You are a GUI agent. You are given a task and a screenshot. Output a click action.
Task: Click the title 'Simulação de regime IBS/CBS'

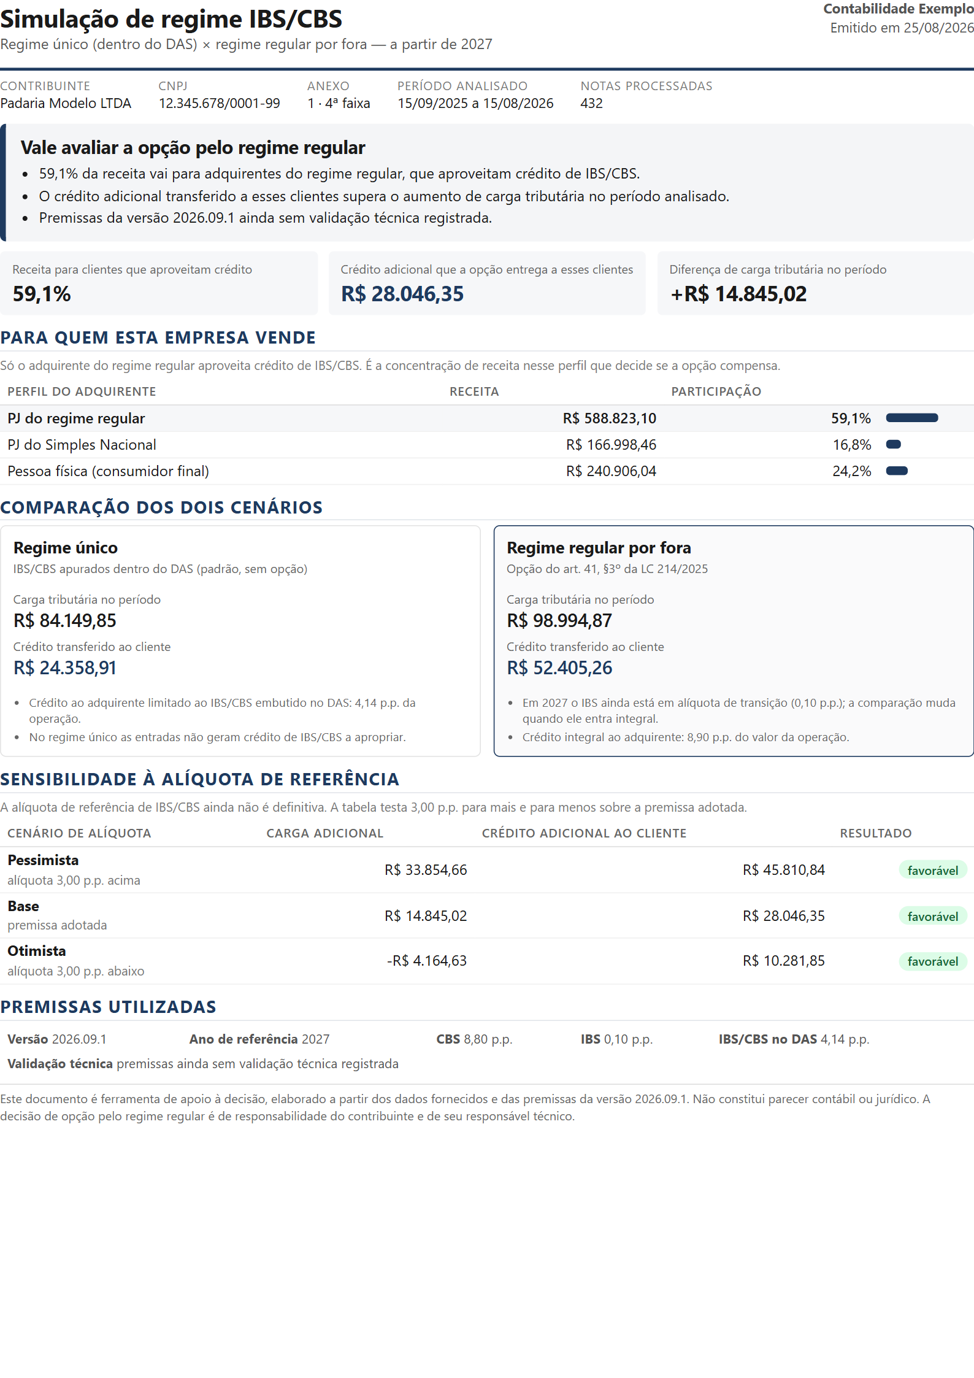click(x=171, y=20)
